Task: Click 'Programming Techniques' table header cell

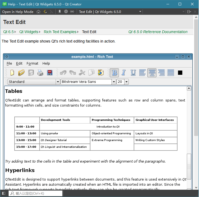Action: 112,120
